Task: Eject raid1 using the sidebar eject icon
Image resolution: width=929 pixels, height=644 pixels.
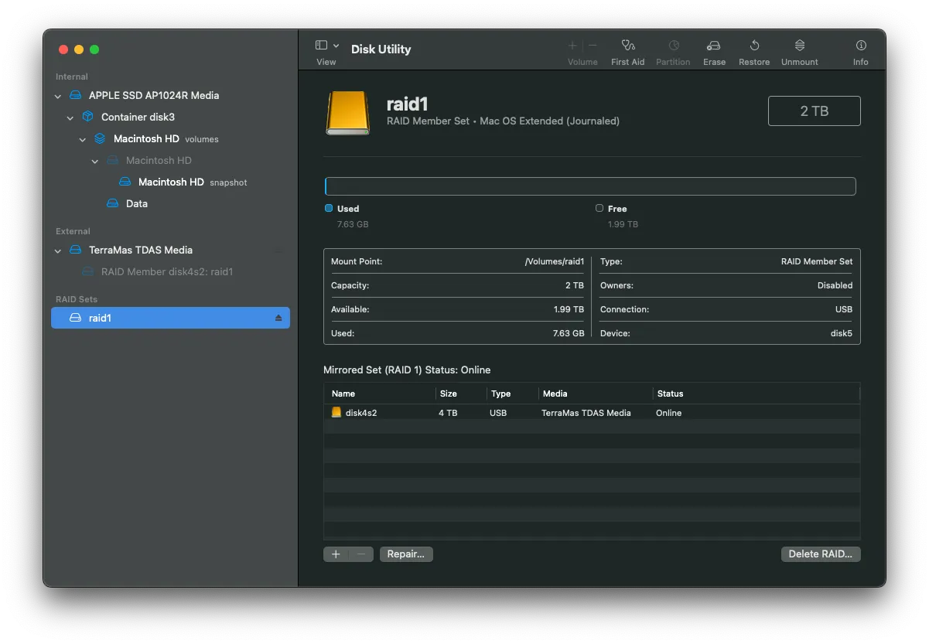Action: 278,318
